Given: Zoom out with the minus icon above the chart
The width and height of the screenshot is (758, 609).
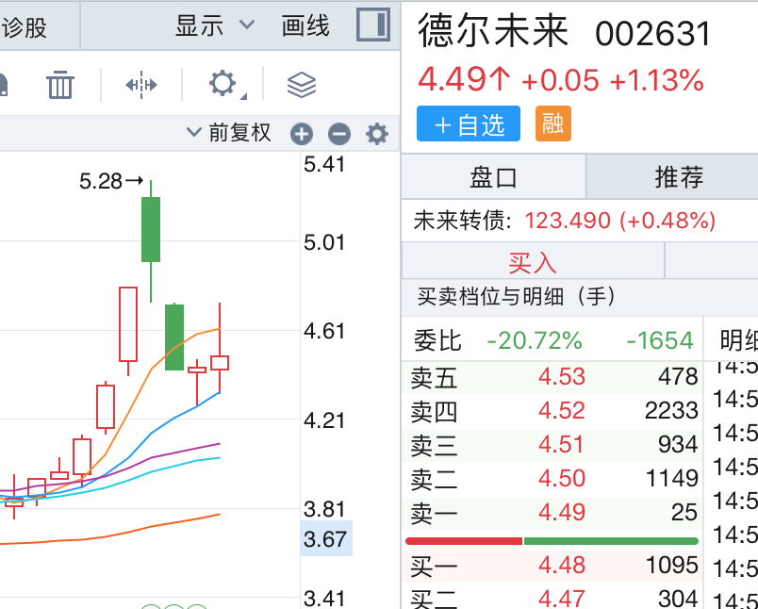Looking at the screenshot, I should [x=338, y=134].
